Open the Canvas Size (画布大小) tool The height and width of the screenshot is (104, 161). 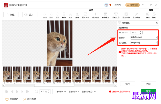(86, 15)
